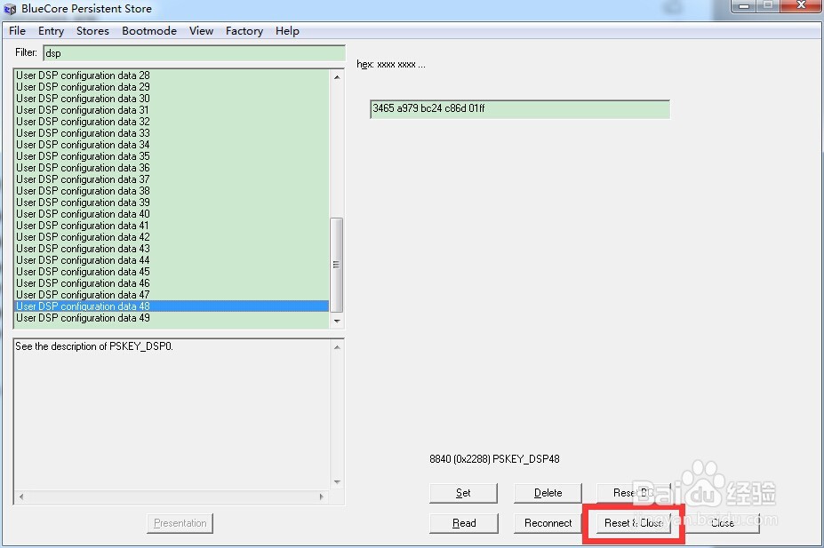Click the hex value field 3465 a979
The width and height of the screenshot is (824, 548).
click(520, 109)
